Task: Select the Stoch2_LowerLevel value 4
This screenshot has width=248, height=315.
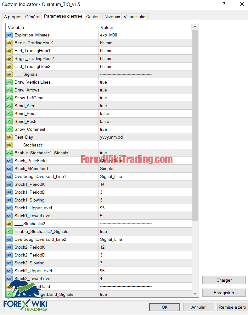Action: point(101,279)
